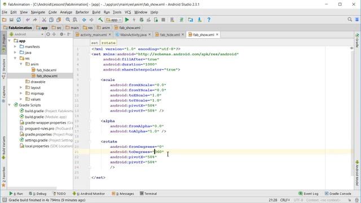Image resolution: width=361 pixels, height=203 pixels.
Task: Click the Debug app bug icon
Action: (142, 20)
